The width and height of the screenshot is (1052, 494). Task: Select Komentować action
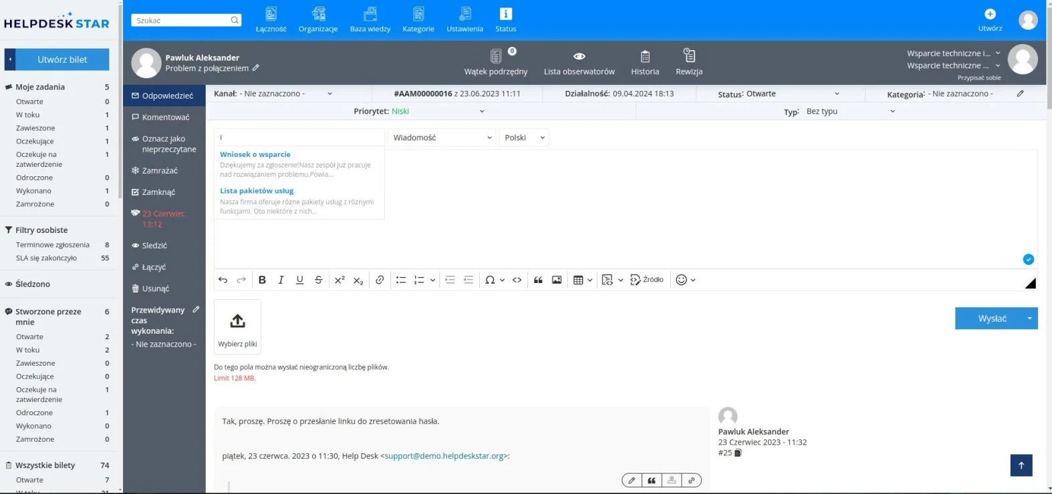point(164,117)
